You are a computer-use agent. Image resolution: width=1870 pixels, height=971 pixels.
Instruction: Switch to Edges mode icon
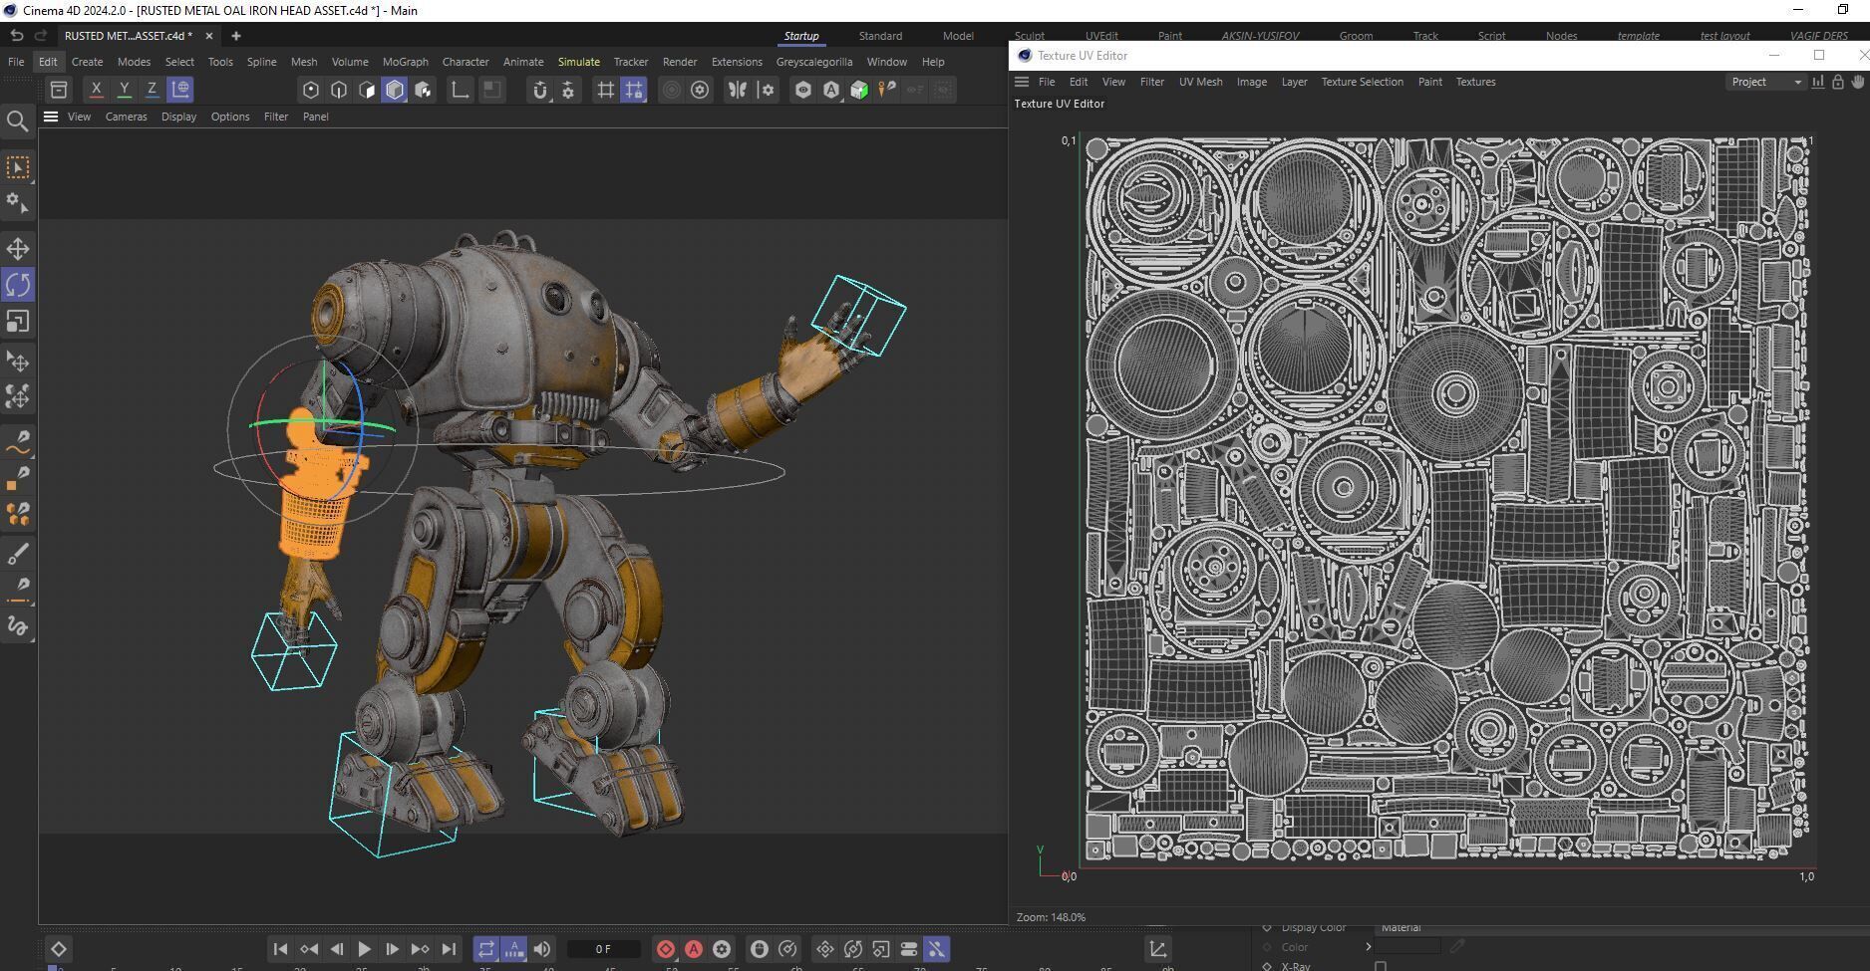[339, 90]
